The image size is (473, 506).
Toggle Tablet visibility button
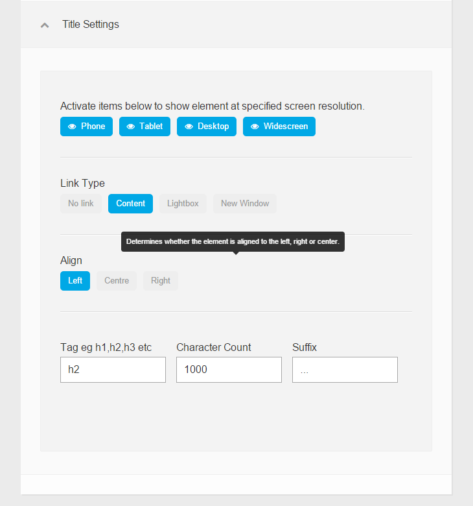coord(144,126)
